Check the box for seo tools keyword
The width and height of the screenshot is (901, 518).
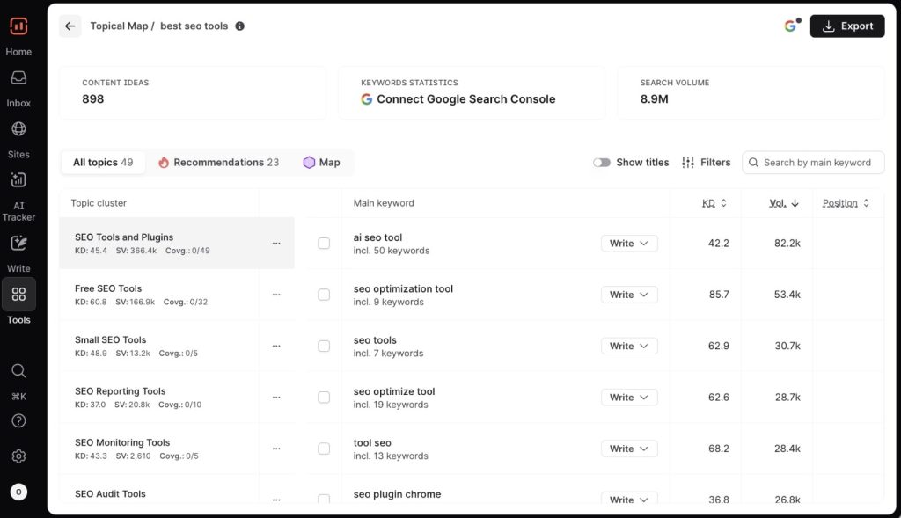click(x=324, y=346)
